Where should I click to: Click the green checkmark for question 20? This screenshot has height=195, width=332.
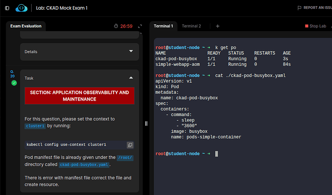point(14,83)
